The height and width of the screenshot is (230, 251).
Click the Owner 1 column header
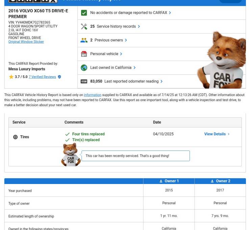pyautogui.click(x=169, y=181)
